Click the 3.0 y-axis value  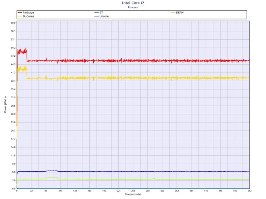[14, 180]
